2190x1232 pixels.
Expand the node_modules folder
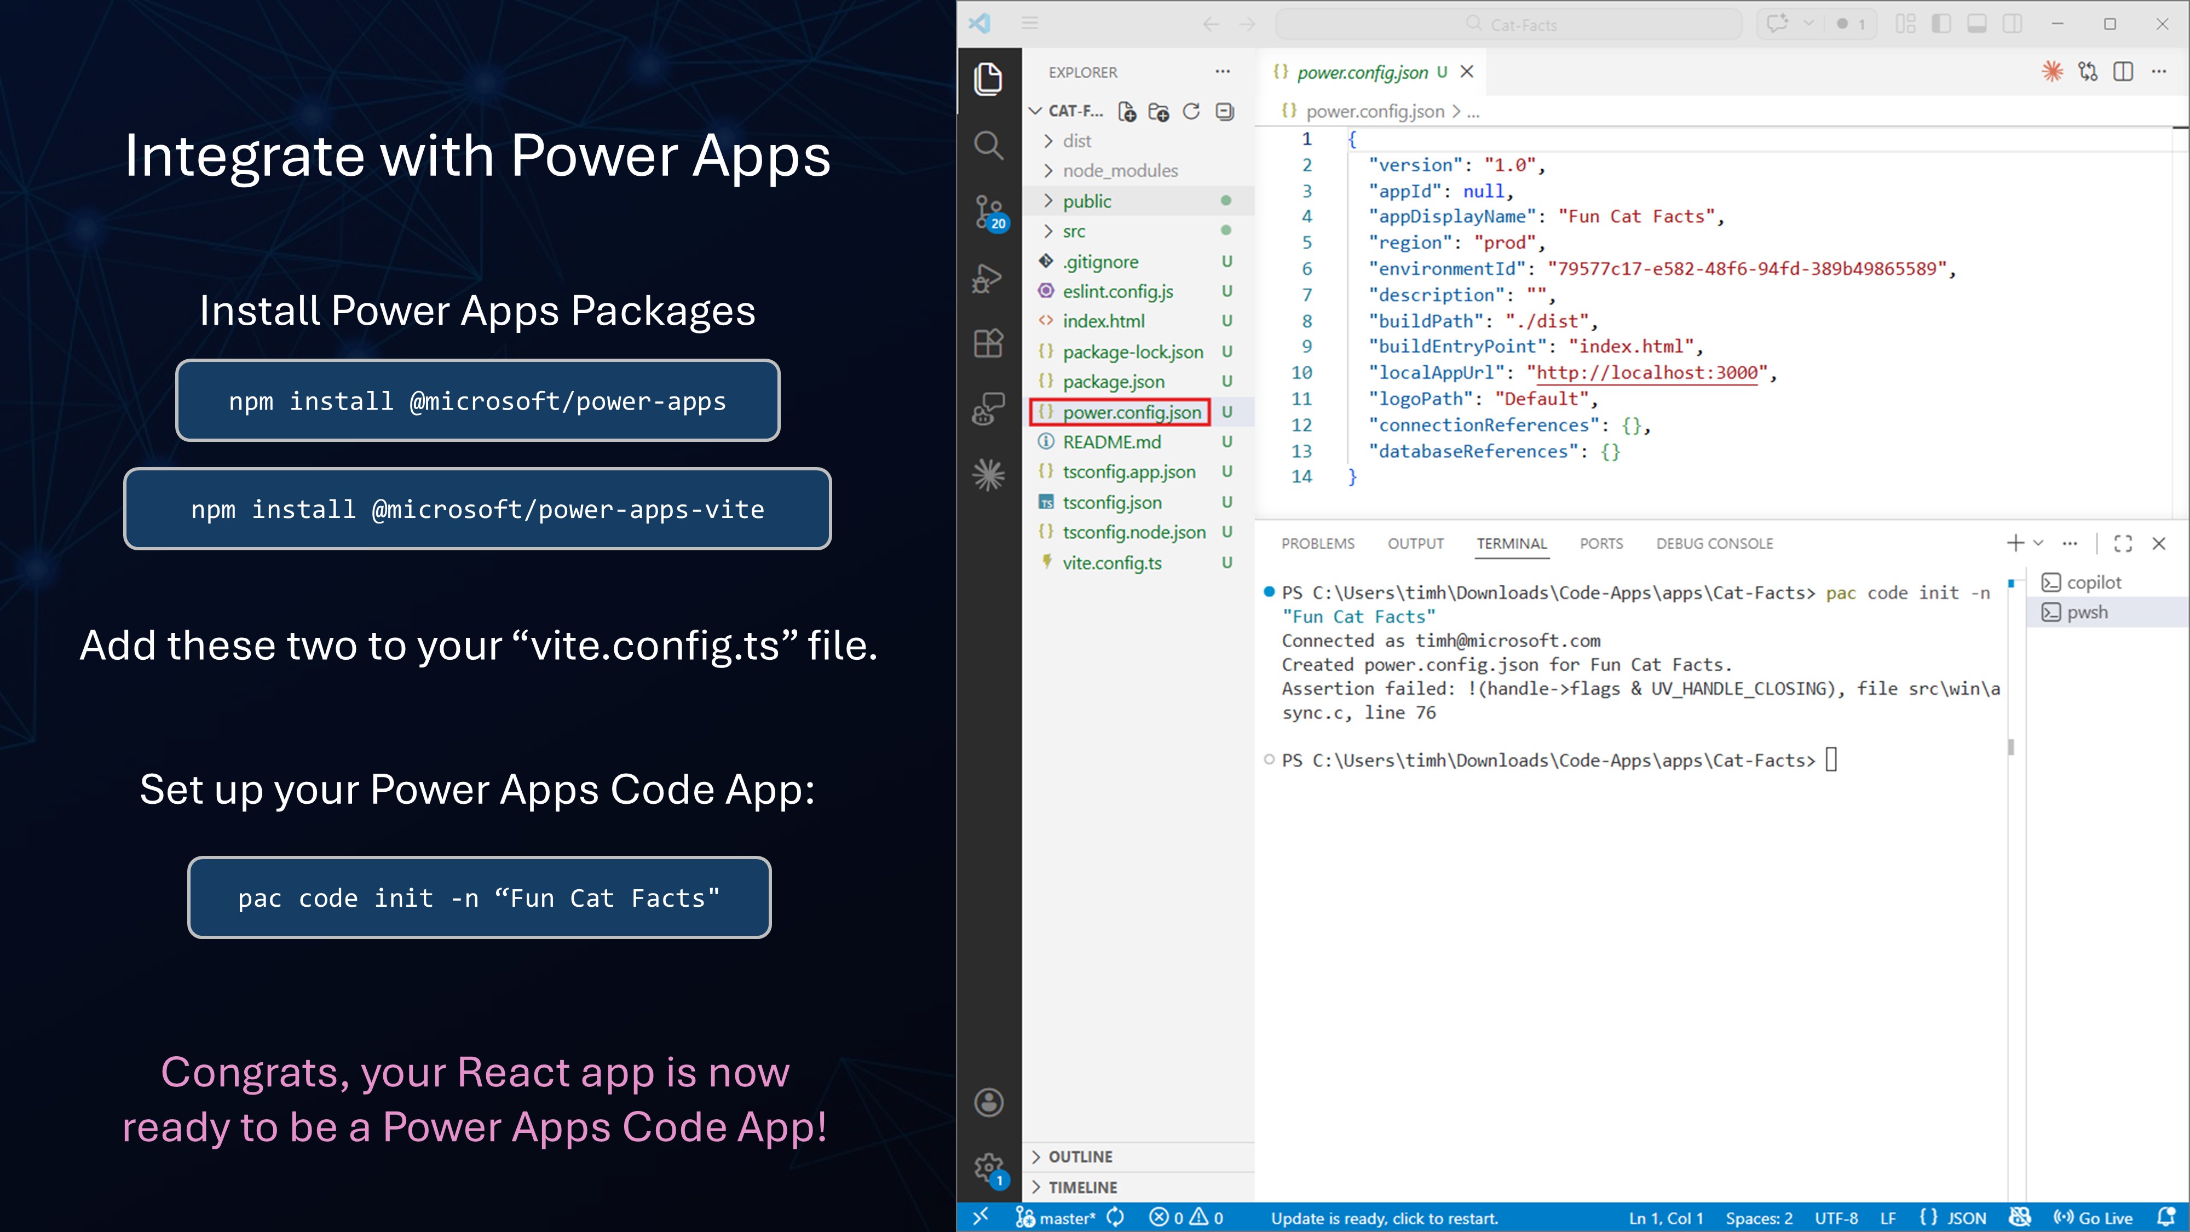point(1138,171)
